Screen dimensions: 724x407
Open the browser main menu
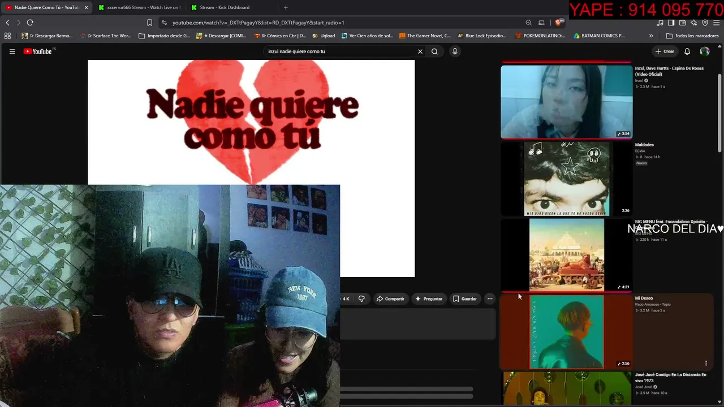point(716,23)
